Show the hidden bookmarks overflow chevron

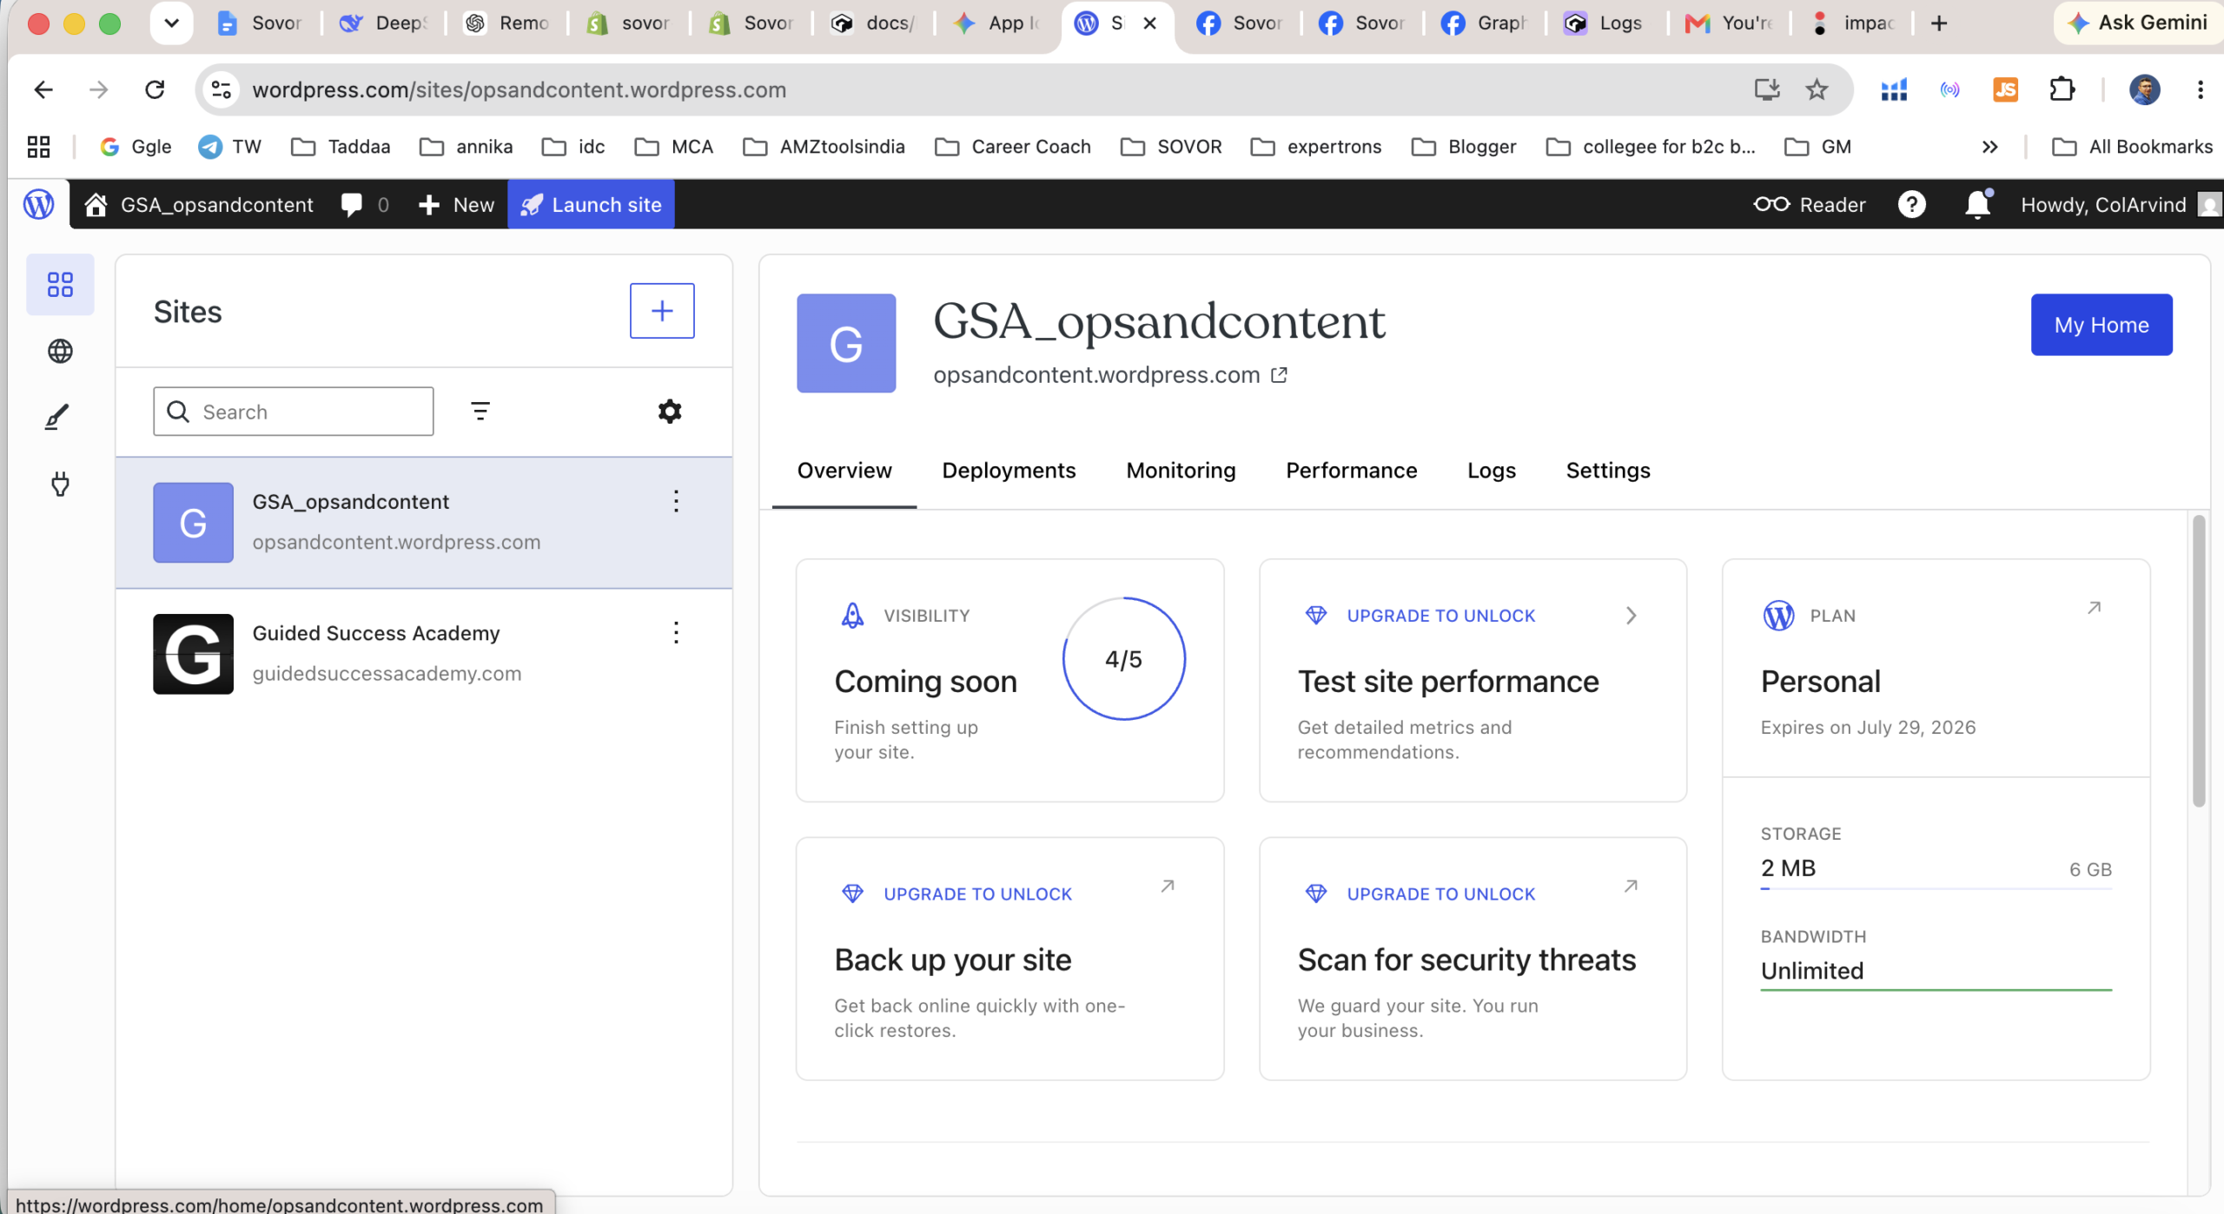1989,147
